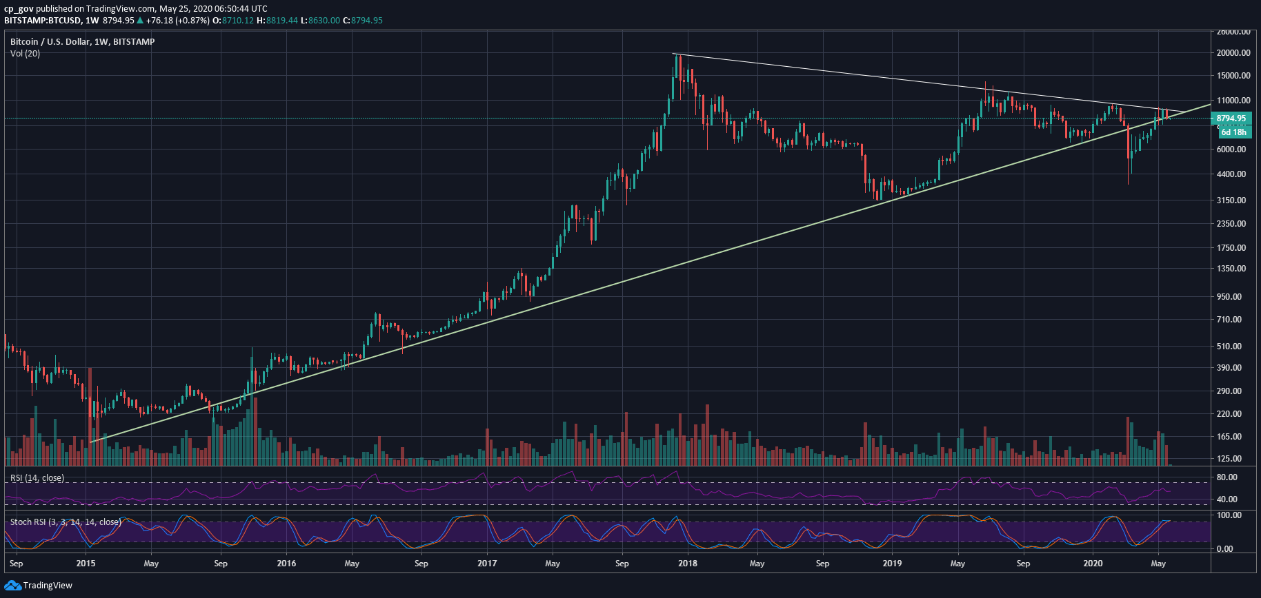The height and width of the screenshot is (598, 1261).
Task: Click the Stoch RSI 0.00 scale label
Action: click(1225, 549)
